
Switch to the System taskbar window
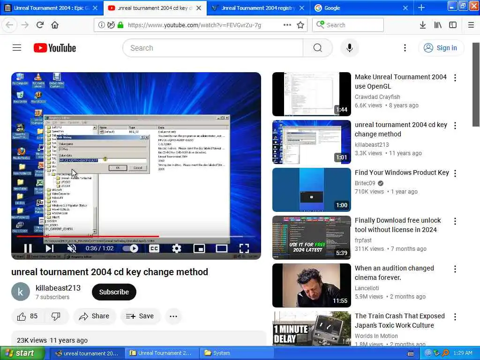236,353
